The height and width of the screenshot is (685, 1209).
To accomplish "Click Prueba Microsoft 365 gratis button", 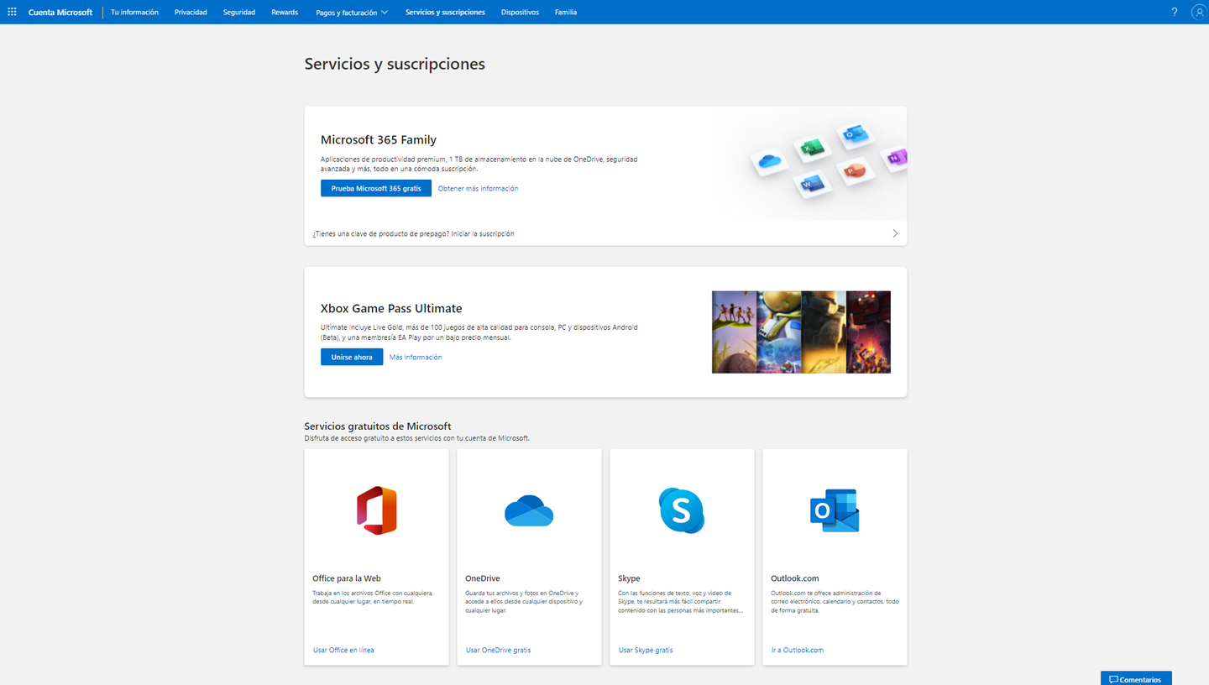I will click(375, 189).
